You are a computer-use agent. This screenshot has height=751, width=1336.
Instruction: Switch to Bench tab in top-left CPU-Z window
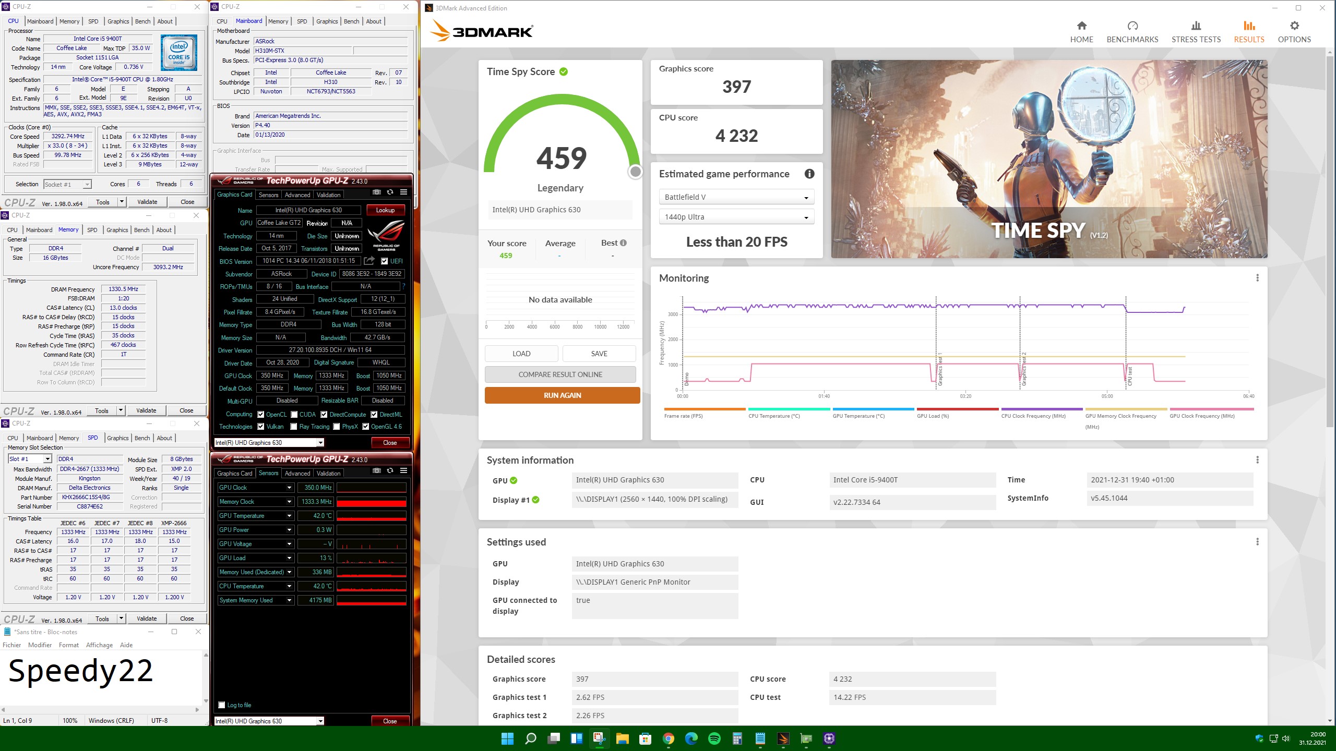click(x=142, y=21)
